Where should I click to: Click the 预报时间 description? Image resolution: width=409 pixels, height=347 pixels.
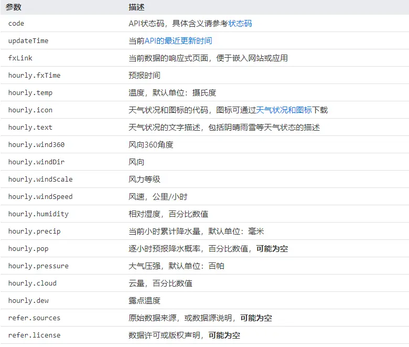click(x=144, y=76)
